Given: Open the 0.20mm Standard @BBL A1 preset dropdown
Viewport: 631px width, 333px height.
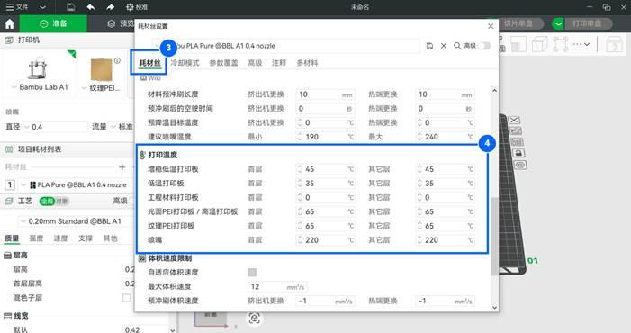Looking at the screenshot, I should 75,221.
